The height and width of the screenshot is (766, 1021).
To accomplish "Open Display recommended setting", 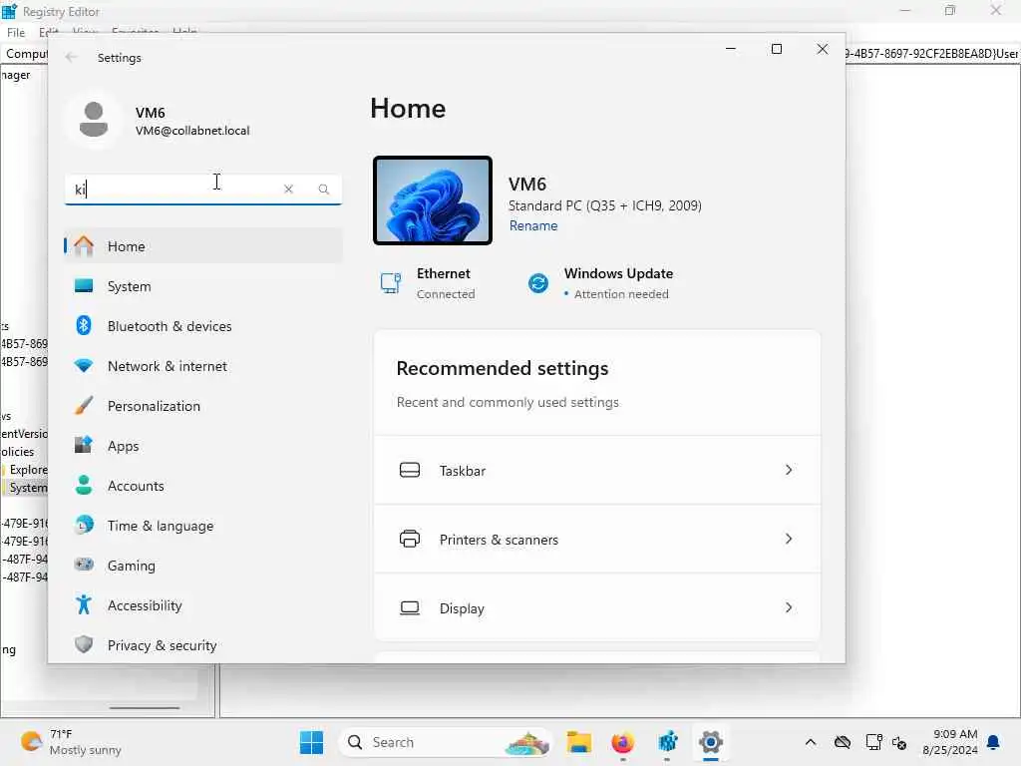I will (x=597, y=608).
